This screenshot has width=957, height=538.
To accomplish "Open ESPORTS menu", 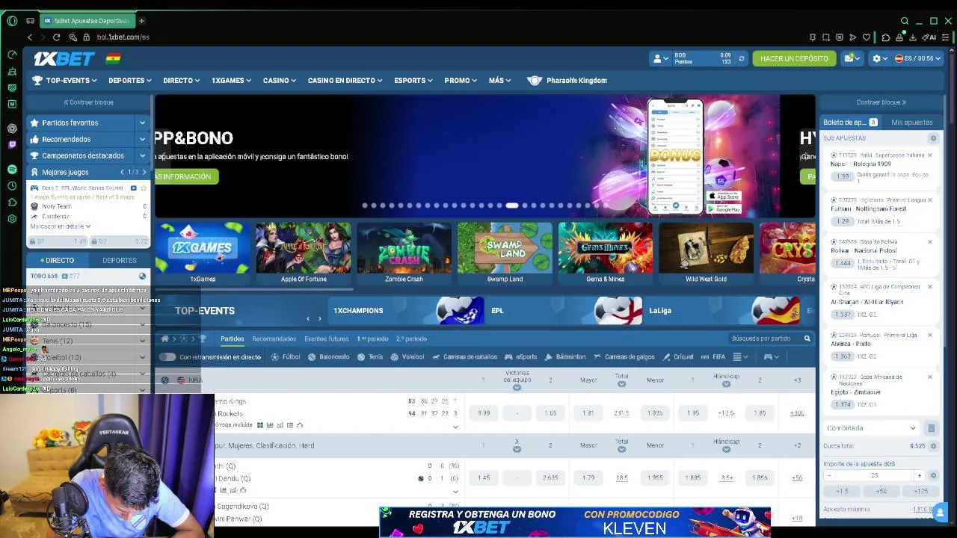I will pos(413,80).
